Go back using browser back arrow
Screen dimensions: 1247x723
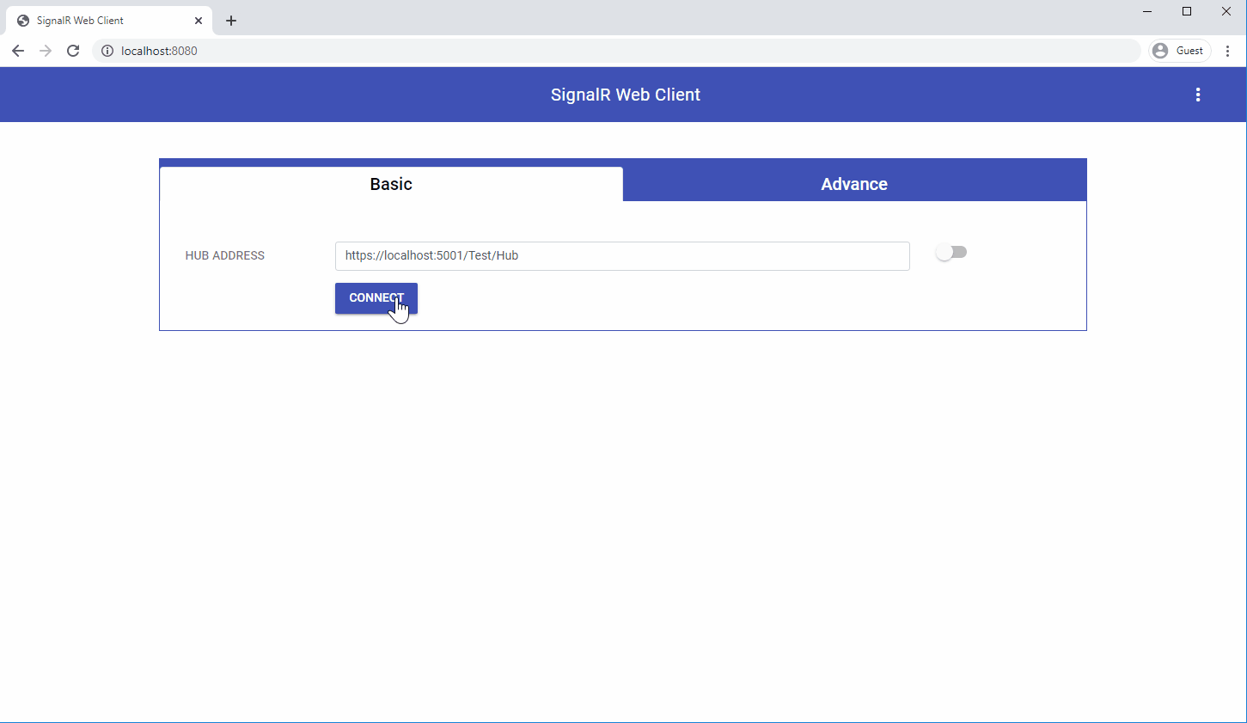click(x=18, y=51)
